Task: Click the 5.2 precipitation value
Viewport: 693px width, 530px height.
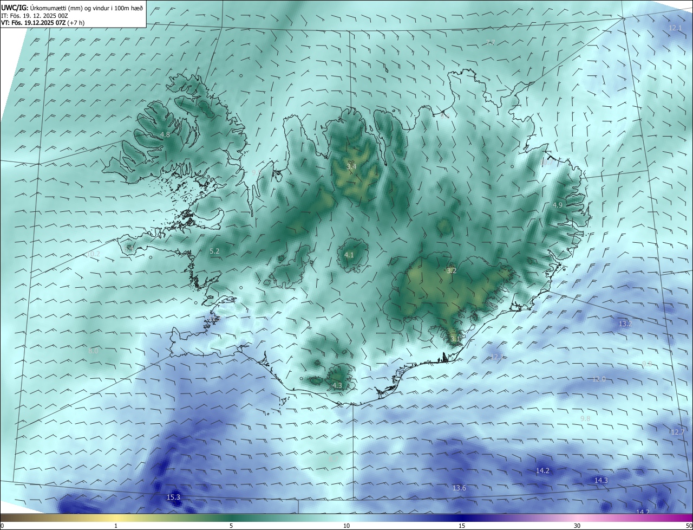Action: tap(214, 251)
